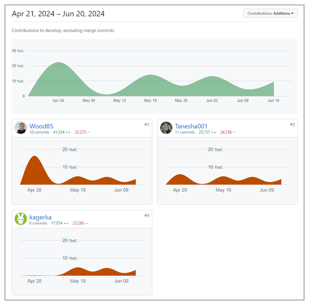The image size is (309, 305).
Task: Click Tanesha001's orange Apr 28 hump
Action: click(x=180, y=175)
